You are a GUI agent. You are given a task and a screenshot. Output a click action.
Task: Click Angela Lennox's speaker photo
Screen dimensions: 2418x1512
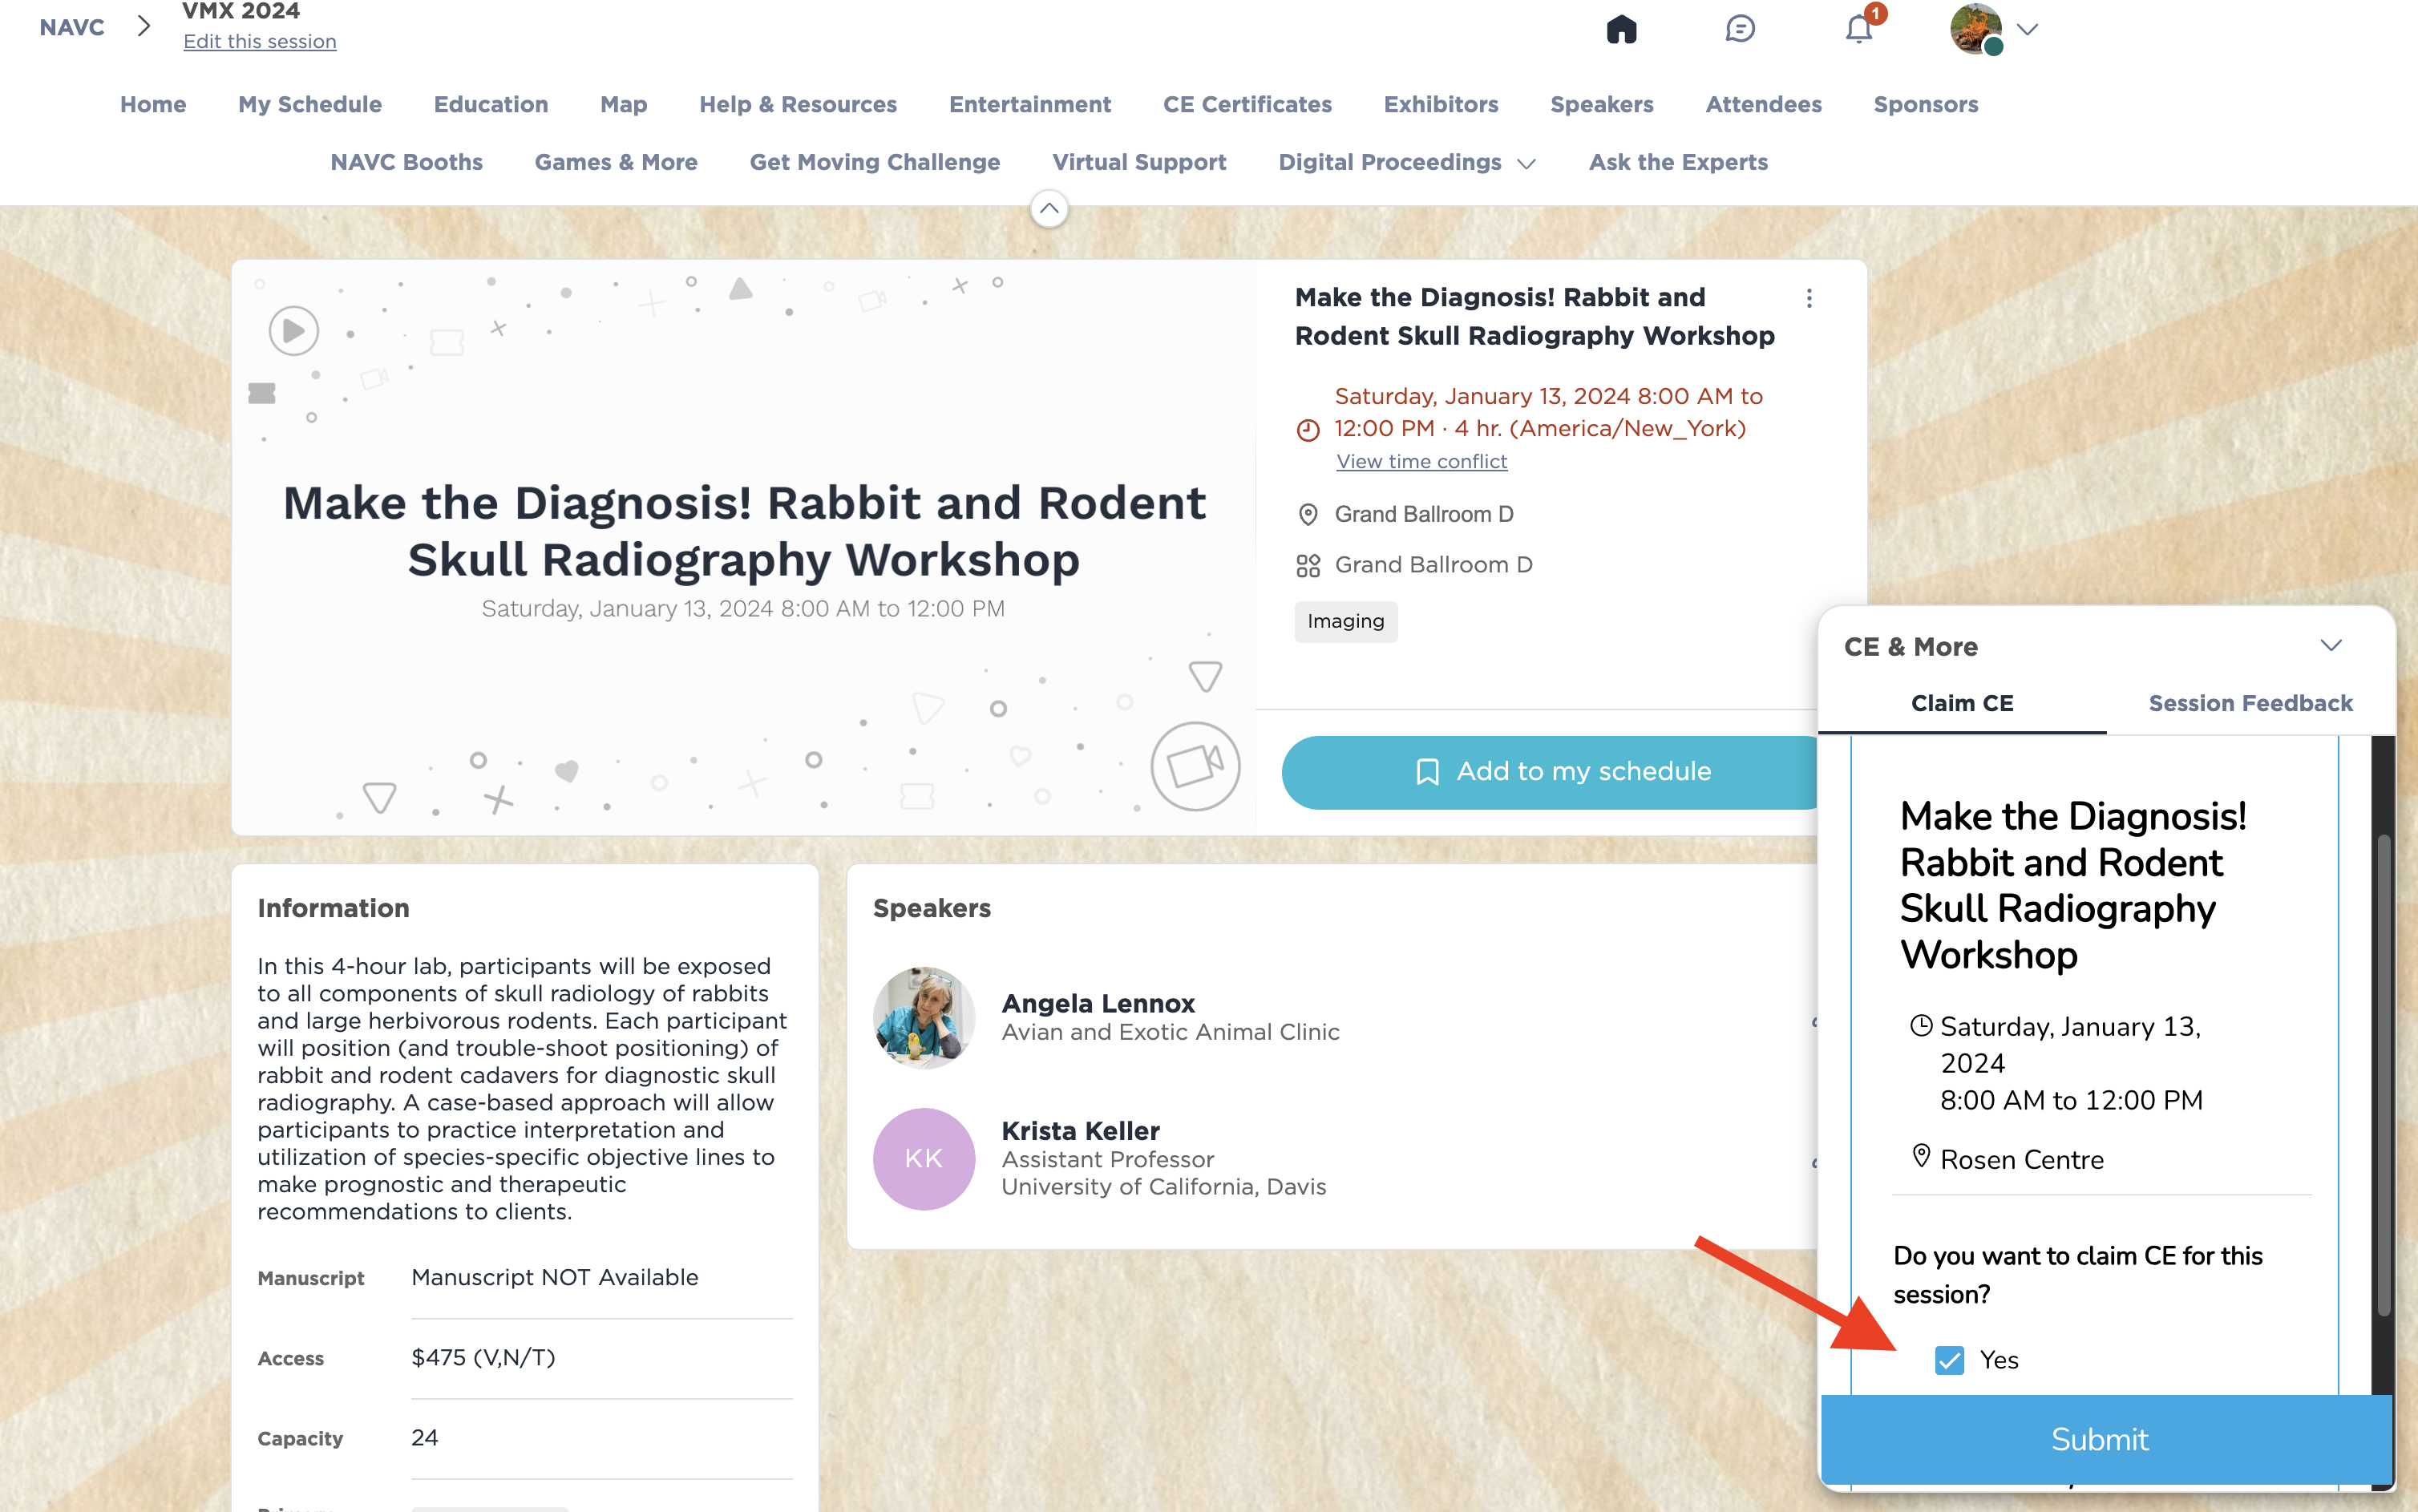924,1017
